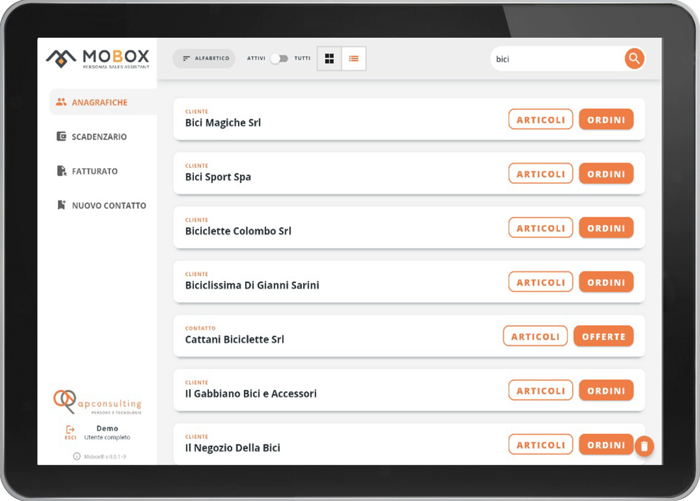View Ordini for Bici Sport Spa

[x=606, y=174]
